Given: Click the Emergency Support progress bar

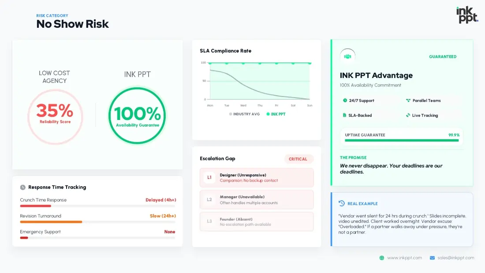Looking at the screenshot, I should point(97,238).
